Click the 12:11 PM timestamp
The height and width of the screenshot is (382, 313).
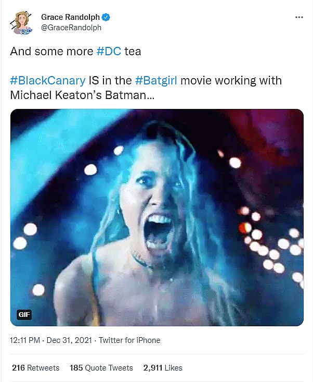[26, 340]
